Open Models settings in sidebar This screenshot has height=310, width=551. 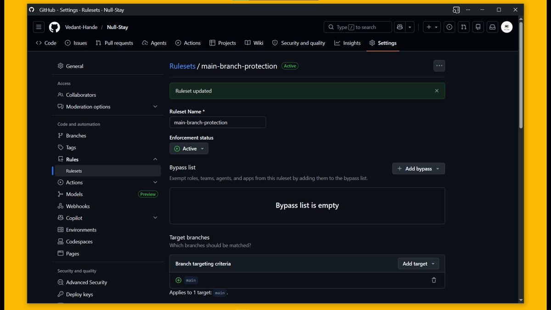pyautogui.click(x=107, y=194)
